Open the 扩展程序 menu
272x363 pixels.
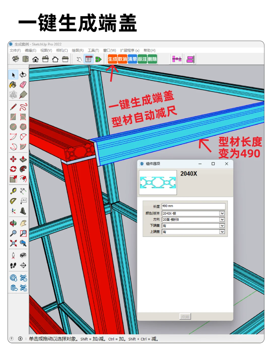tap(130, 50)
